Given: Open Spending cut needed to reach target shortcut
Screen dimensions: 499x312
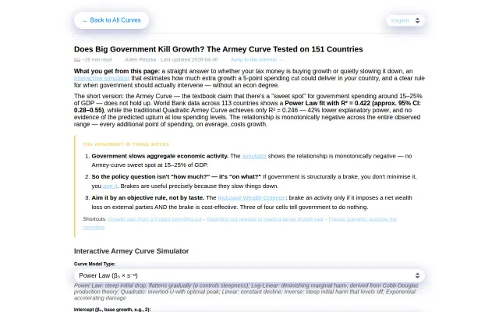Looking at the screenshot, I should click(265, 219).
